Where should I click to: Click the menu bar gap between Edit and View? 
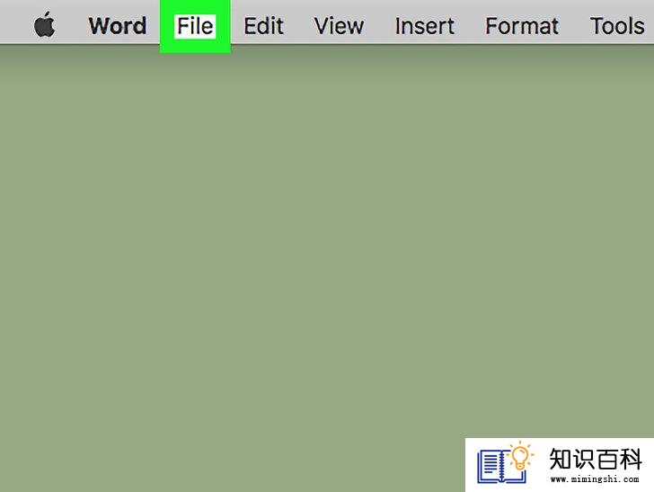pos(298,25)
